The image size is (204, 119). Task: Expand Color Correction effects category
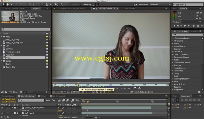(172, 54)
